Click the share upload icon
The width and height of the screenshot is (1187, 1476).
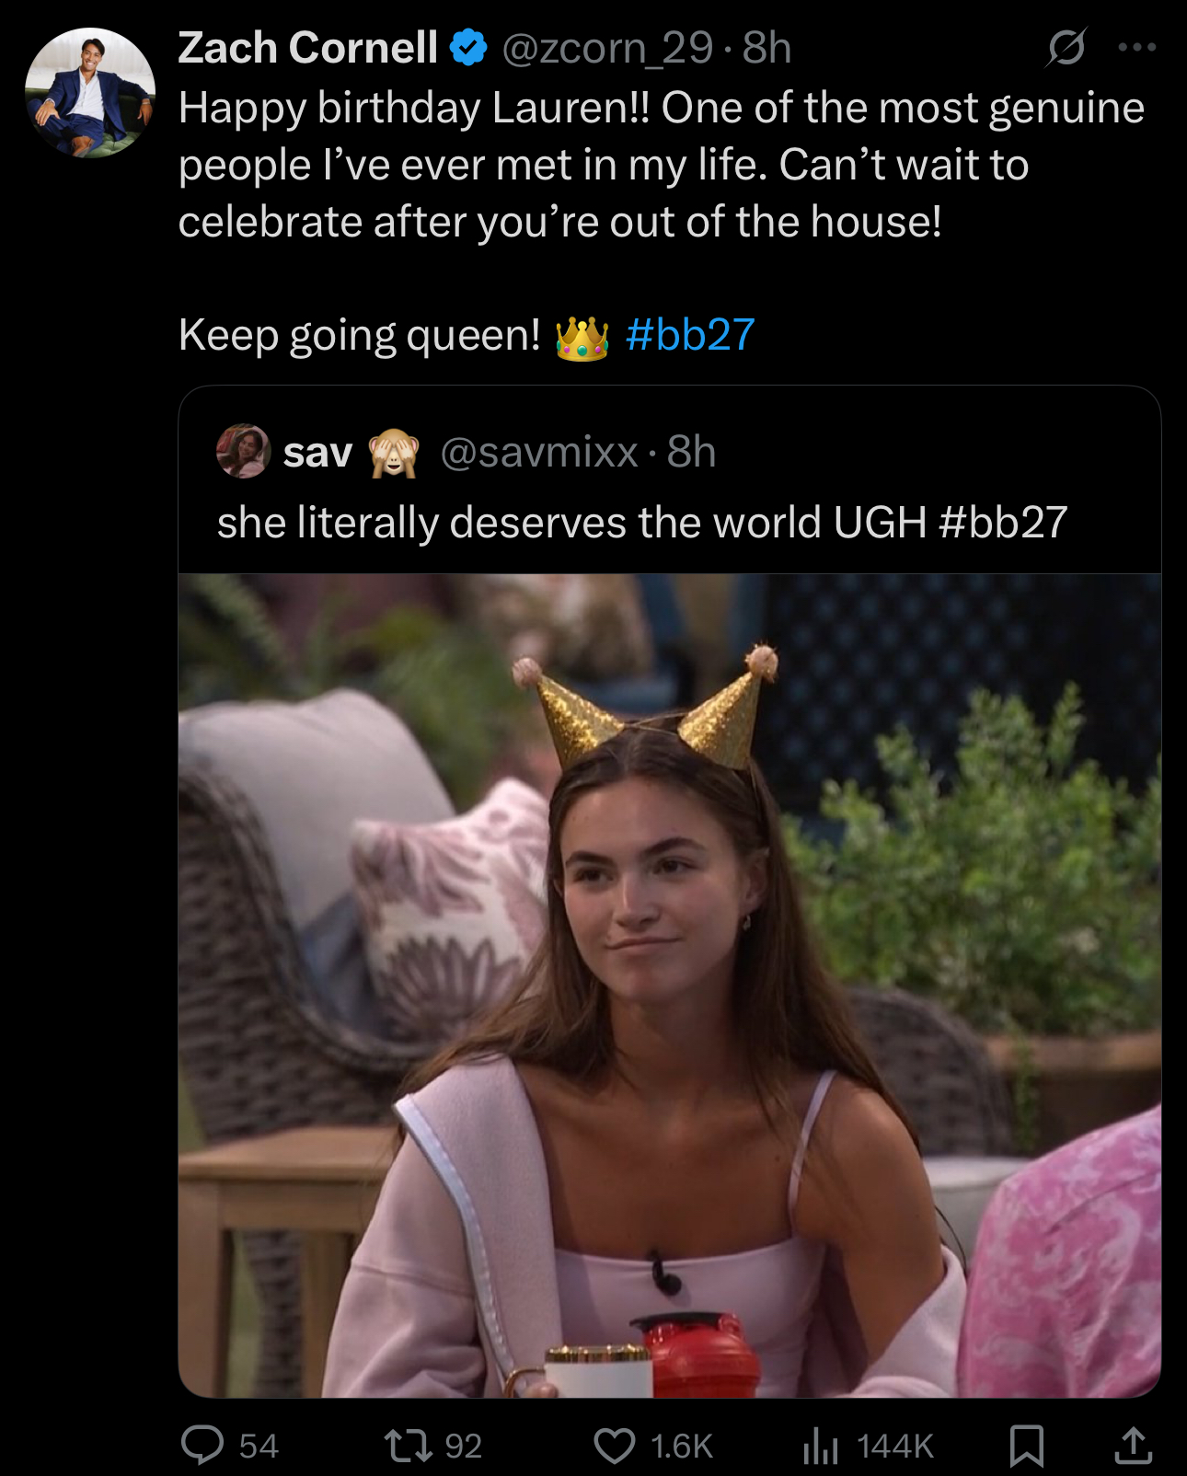click(x=1134, y=1445)
